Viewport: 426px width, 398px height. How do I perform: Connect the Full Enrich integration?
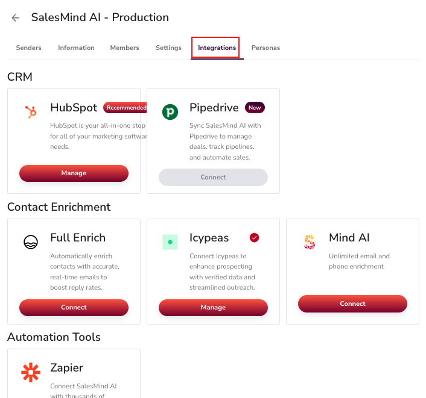(74, 308)
